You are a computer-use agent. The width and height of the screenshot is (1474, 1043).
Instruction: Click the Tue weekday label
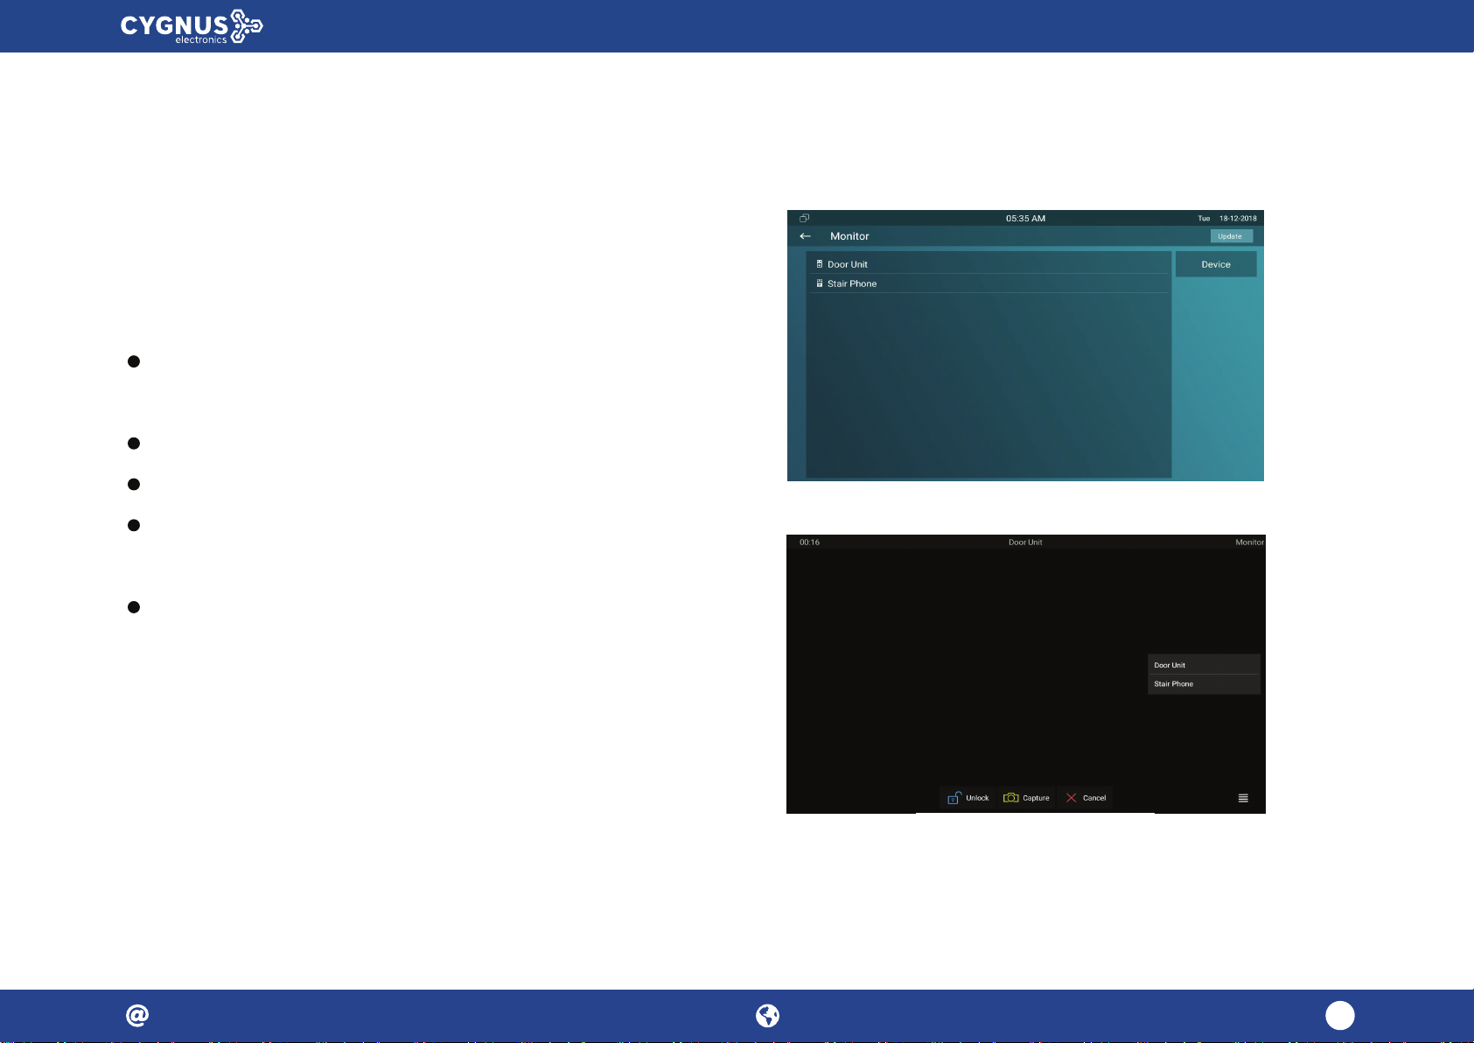(x=1204, y=219)
